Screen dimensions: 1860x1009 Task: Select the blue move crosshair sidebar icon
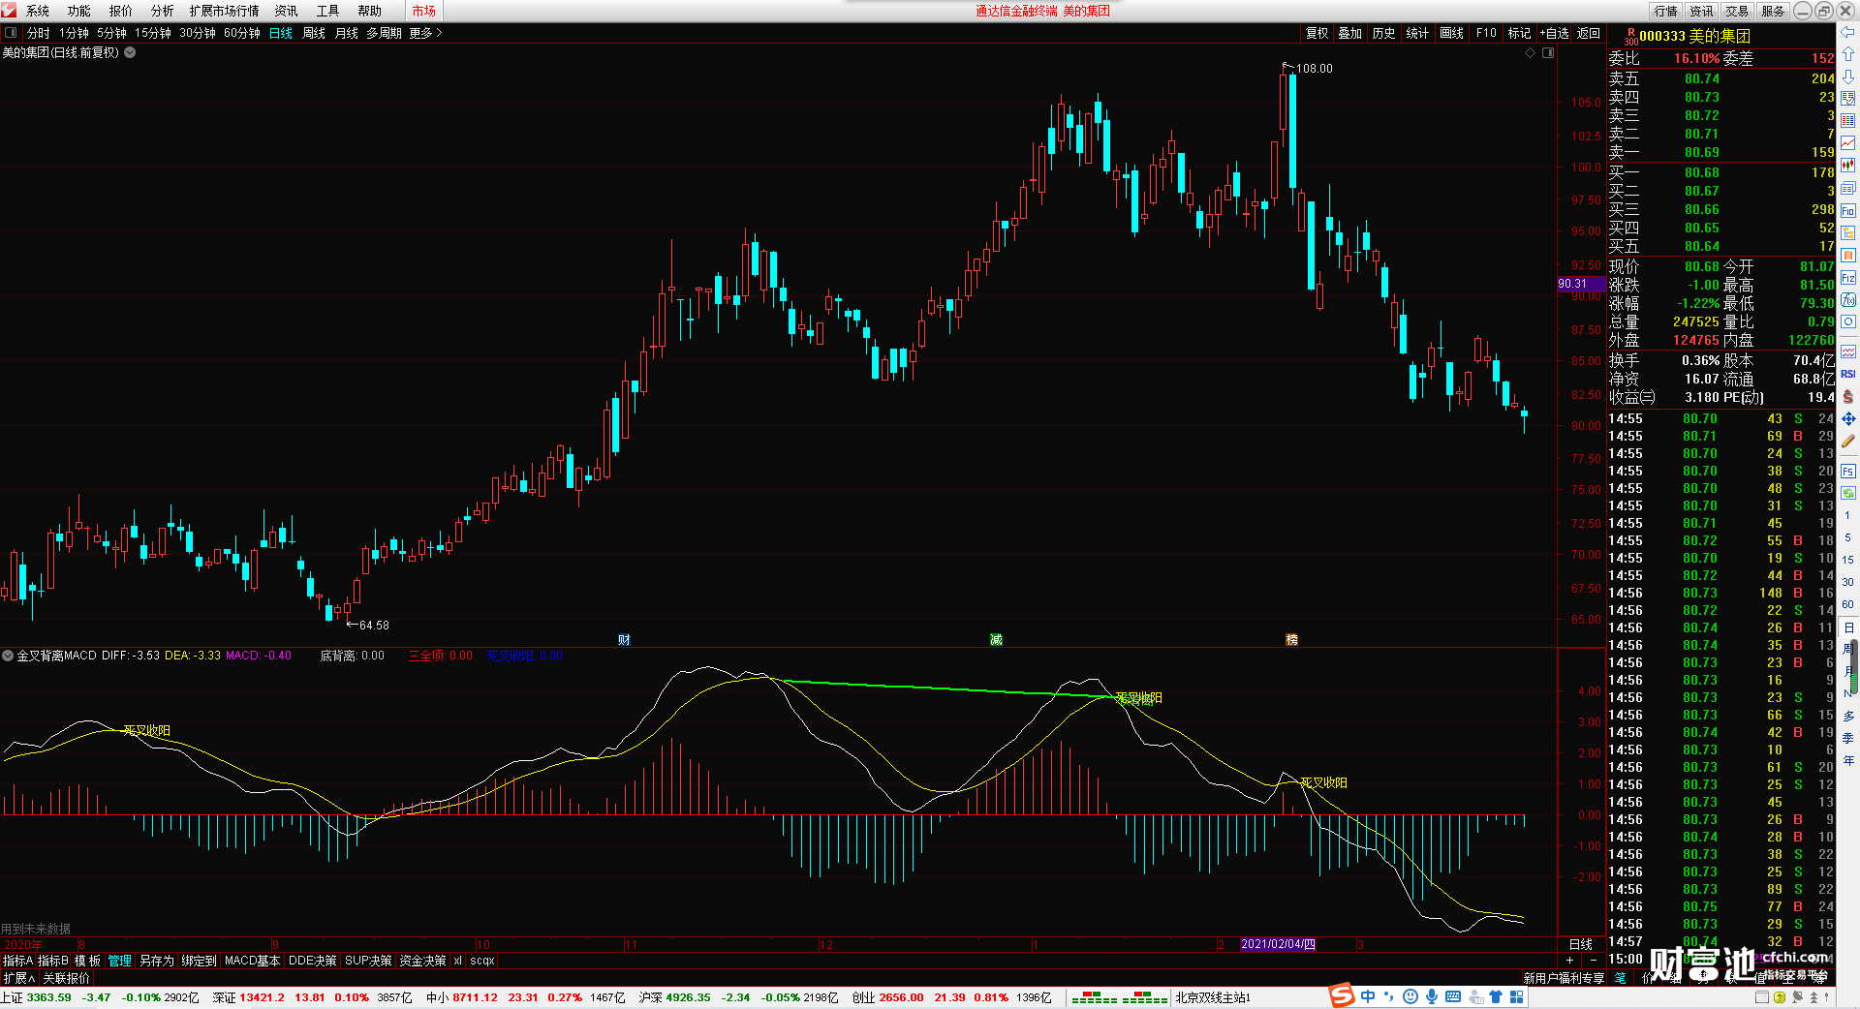(1848, 418)
